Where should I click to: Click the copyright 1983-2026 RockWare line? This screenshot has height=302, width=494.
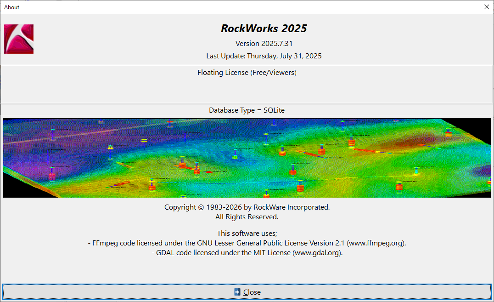point(247,207)
